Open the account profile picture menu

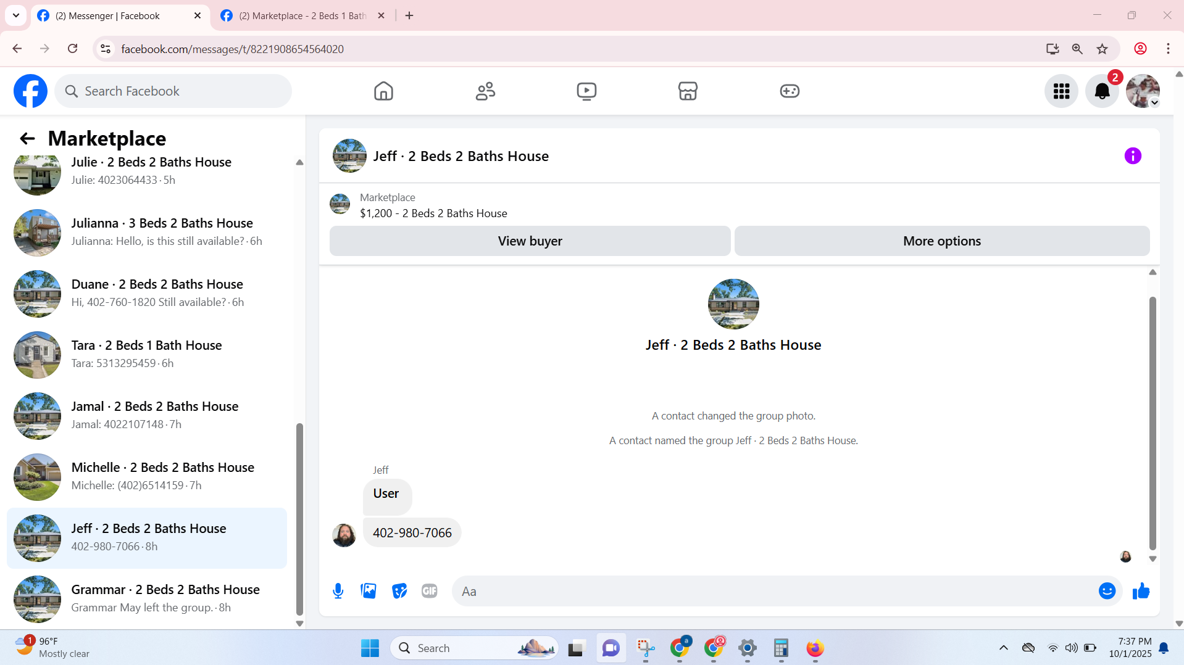(x=1143, y=91)
